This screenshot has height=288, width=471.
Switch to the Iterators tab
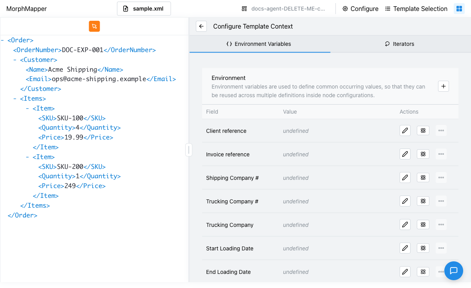pyautogui.click(x=400, y=44)
